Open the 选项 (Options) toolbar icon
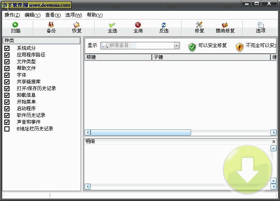 point(261,25)
